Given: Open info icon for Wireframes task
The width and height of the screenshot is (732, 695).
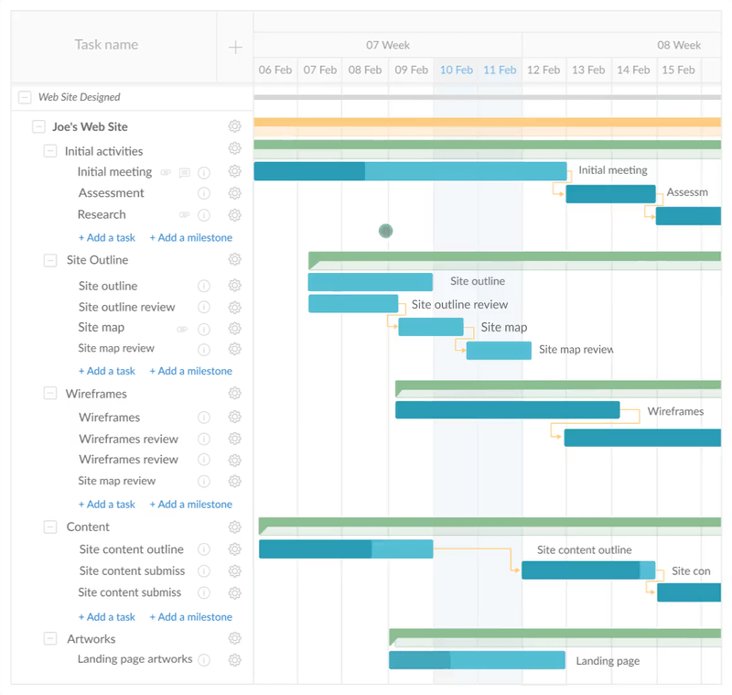Looking at the screenshot, I should pos(204,418).
